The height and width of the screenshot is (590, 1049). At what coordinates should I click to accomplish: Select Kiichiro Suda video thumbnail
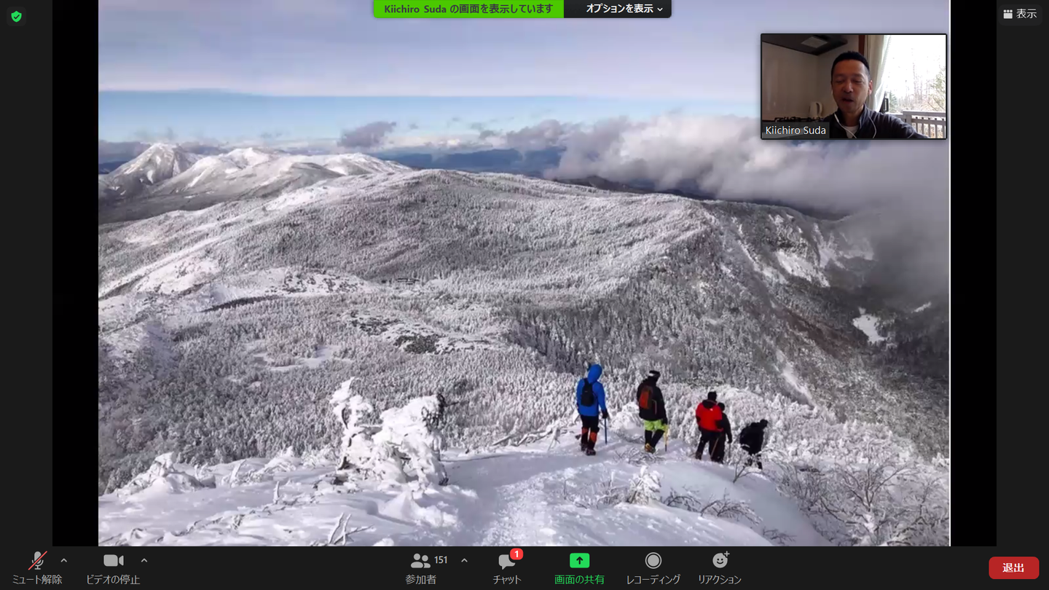click(854, 86)
